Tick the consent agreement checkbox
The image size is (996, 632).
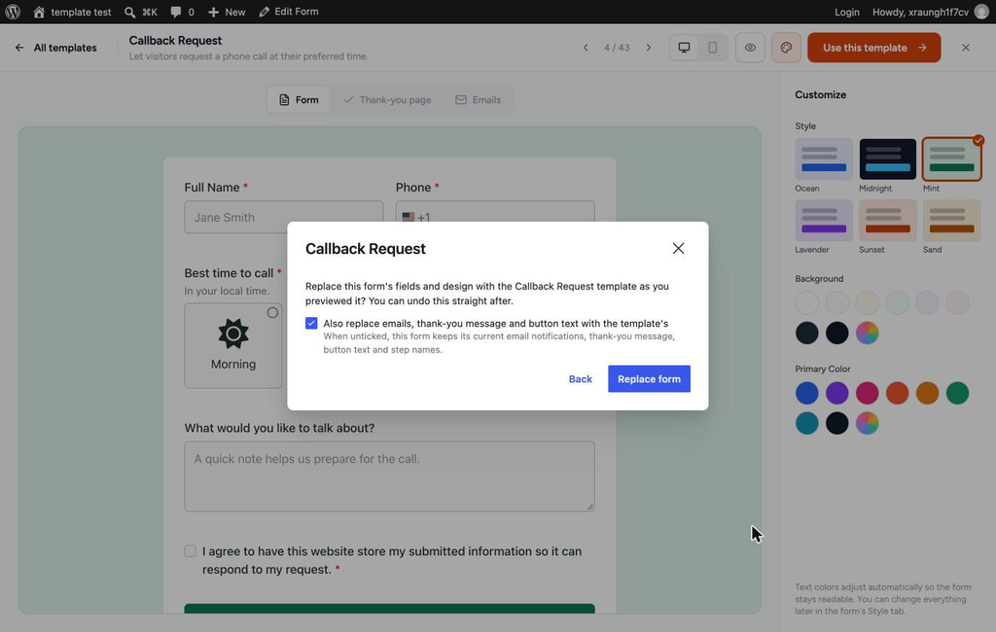(x=191, y=550)
